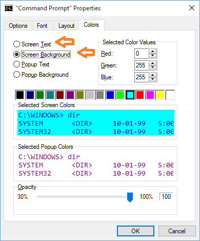Go to the Layout tab
200x241 pixels.
click(x=66, y=26)
